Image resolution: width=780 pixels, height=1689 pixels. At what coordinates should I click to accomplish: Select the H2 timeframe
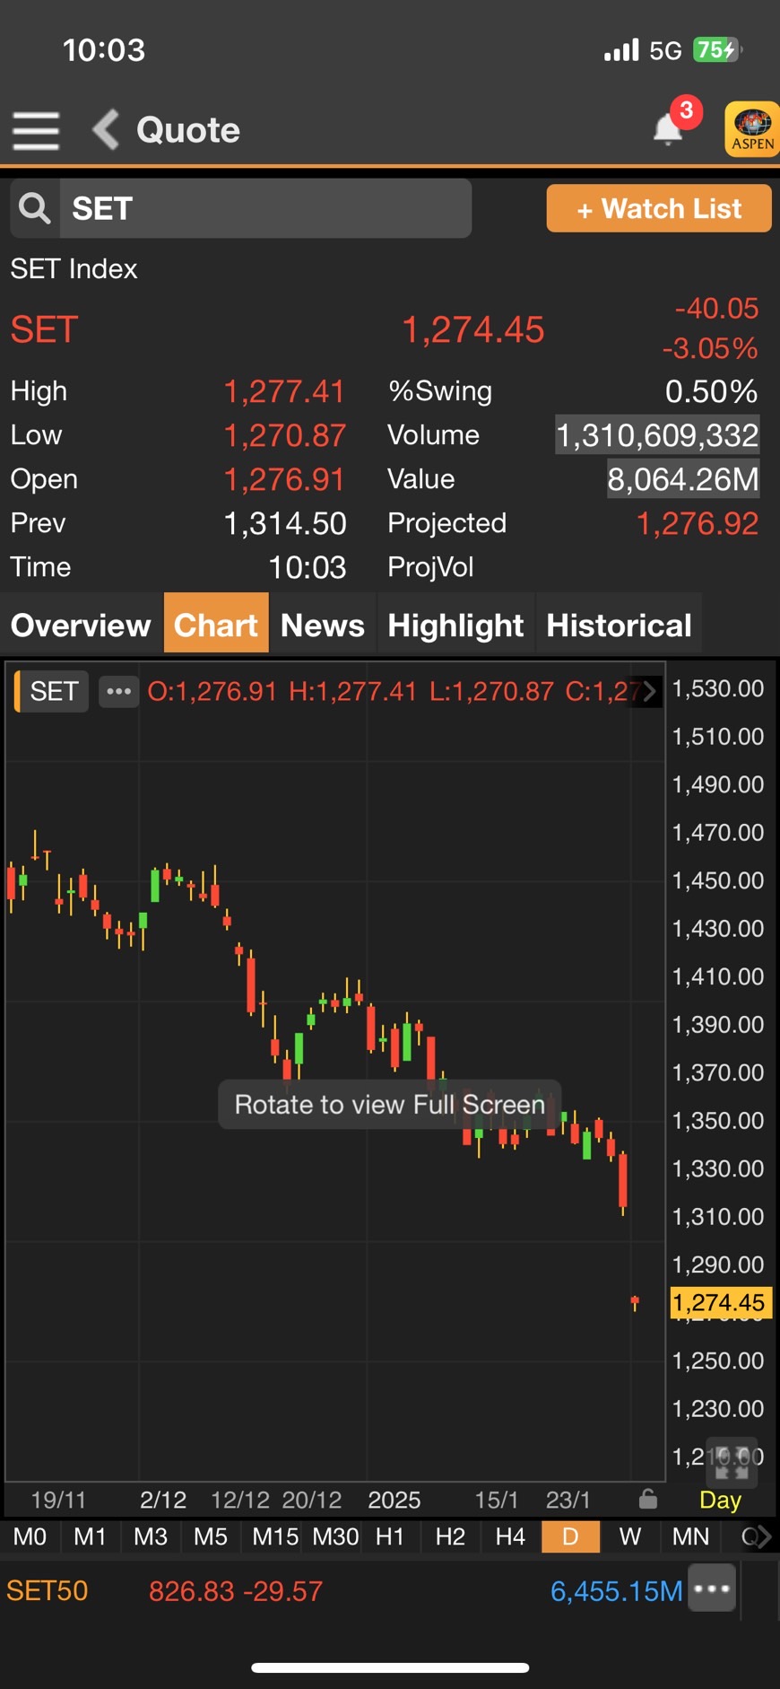click(x=450, y=1536)
